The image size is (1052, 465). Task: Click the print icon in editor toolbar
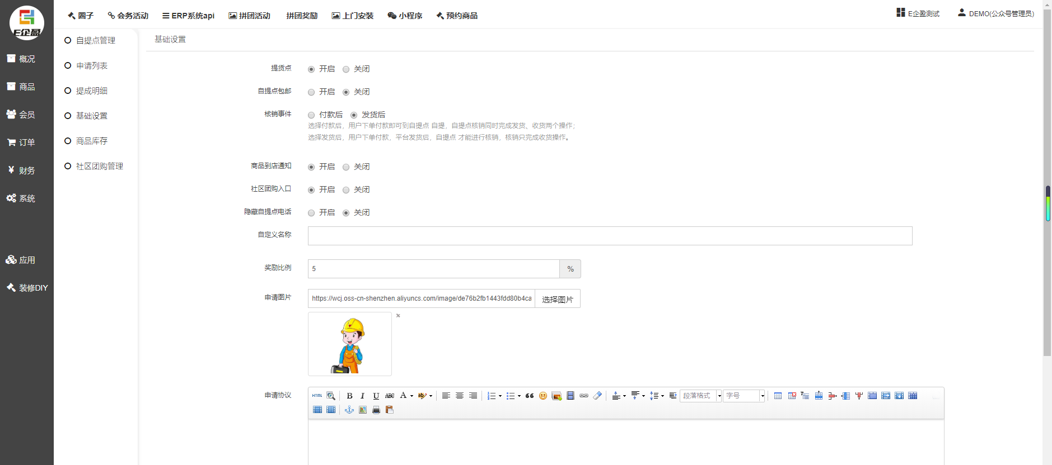click(376, 410)
